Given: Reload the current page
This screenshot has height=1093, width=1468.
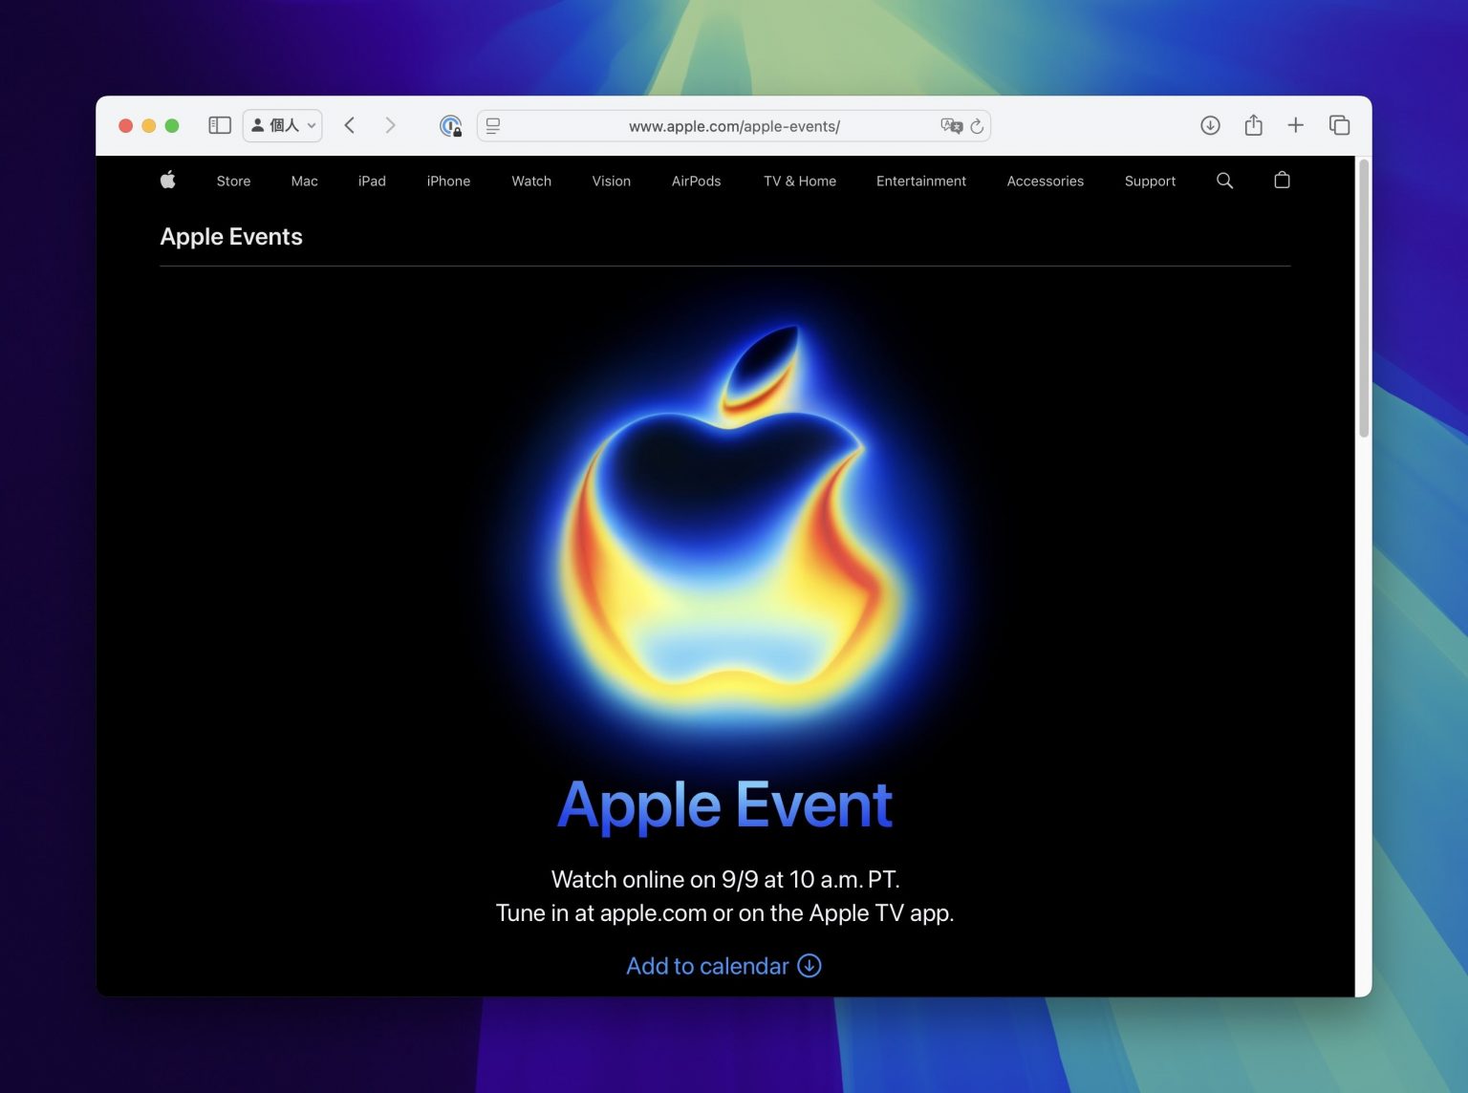Looking at the screenshot, I should point(977,126).
